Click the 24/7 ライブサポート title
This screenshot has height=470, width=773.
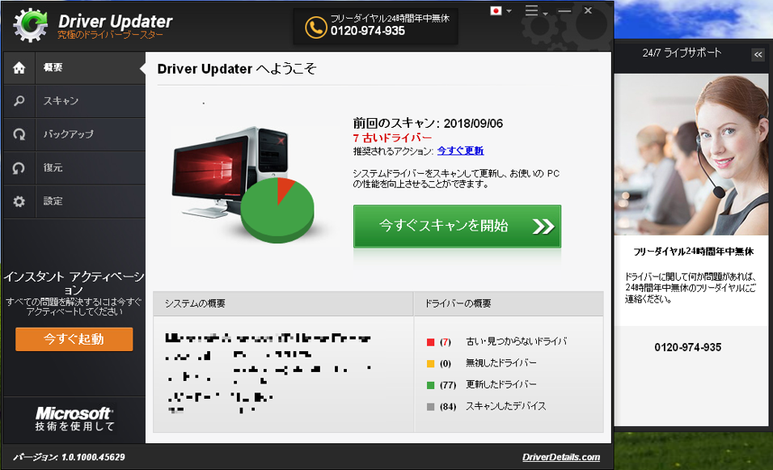point(682,53)
